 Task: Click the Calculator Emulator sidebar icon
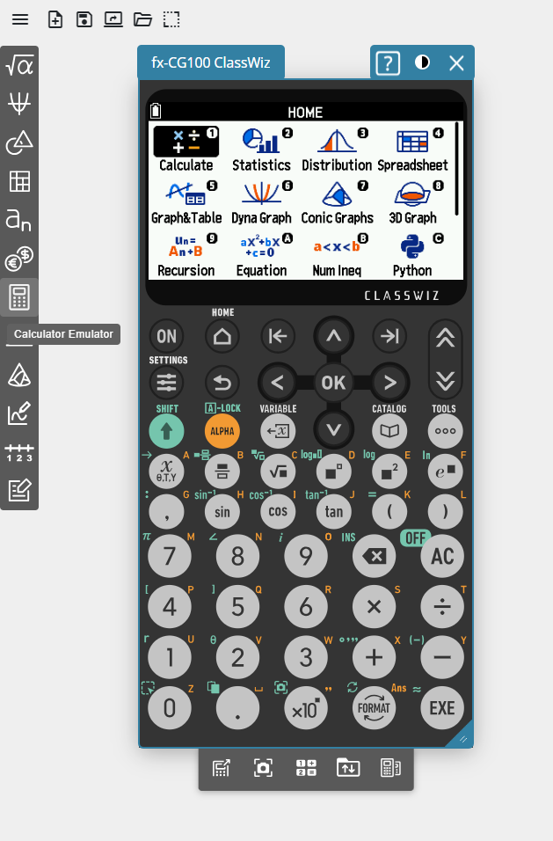pyautogui.click(x=19, y=297)
